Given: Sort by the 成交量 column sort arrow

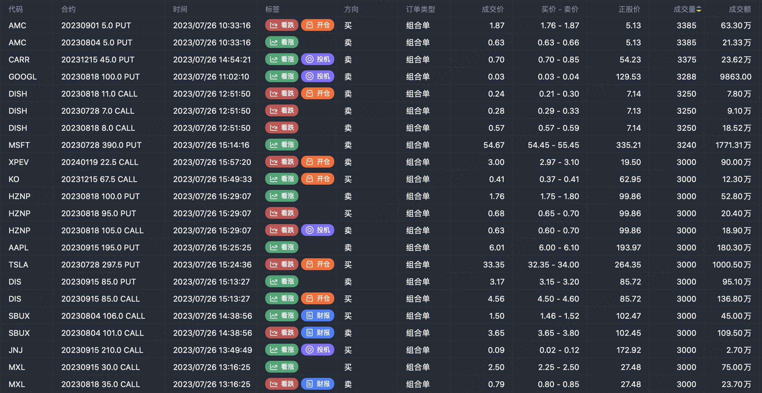Looking at the screenshot, I should coord(699,10).
